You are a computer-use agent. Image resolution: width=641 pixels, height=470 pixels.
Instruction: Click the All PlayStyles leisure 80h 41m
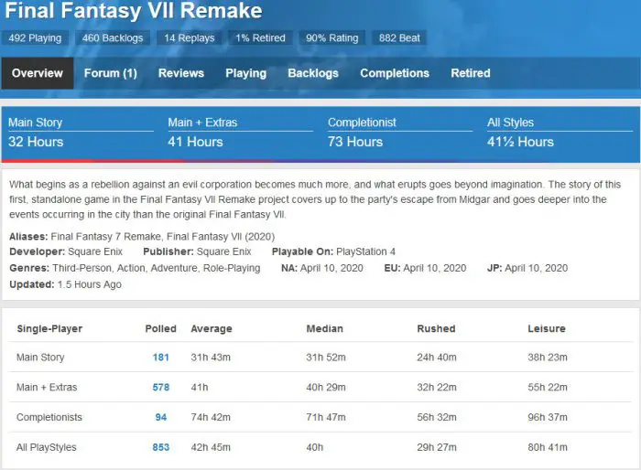[x=548, y=447]
